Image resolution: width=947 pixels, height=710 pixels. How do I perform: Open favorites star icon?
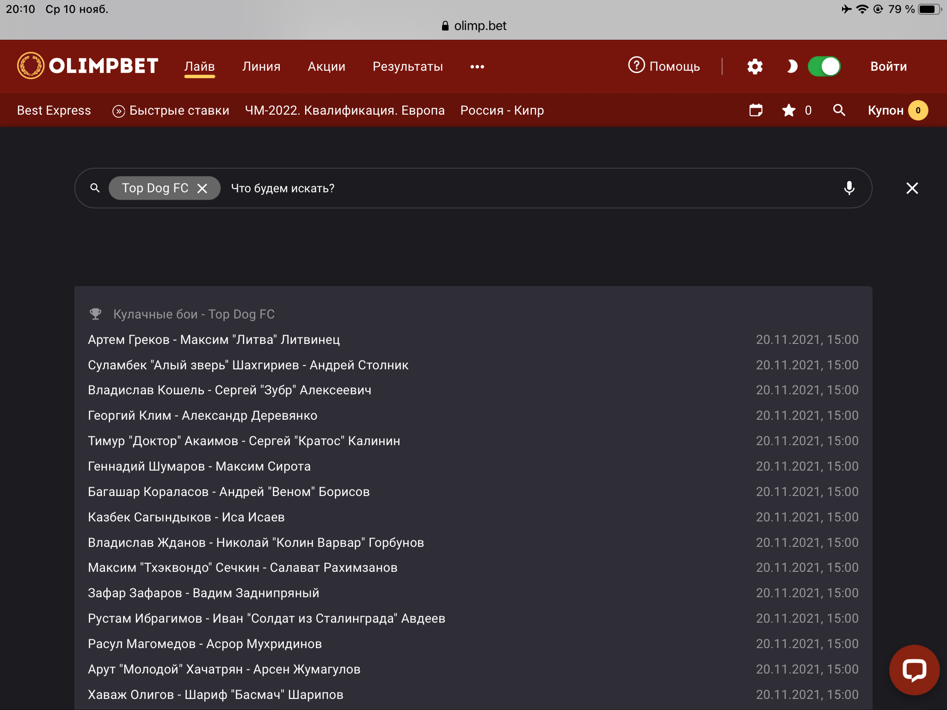pos(789,110)
